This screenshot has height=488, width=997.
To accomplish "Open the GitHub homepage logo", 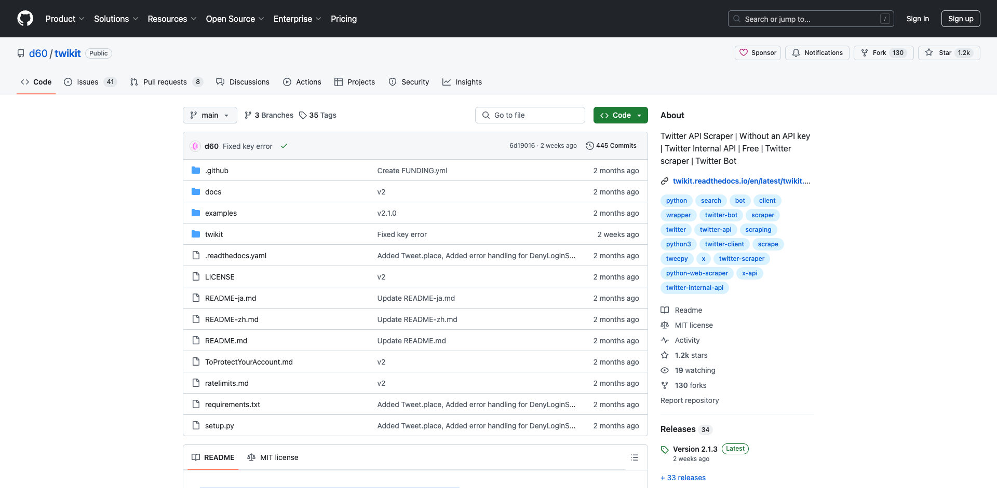I will (25, 19).
